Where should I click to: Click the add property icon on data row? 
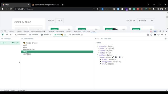coord(116,57)
